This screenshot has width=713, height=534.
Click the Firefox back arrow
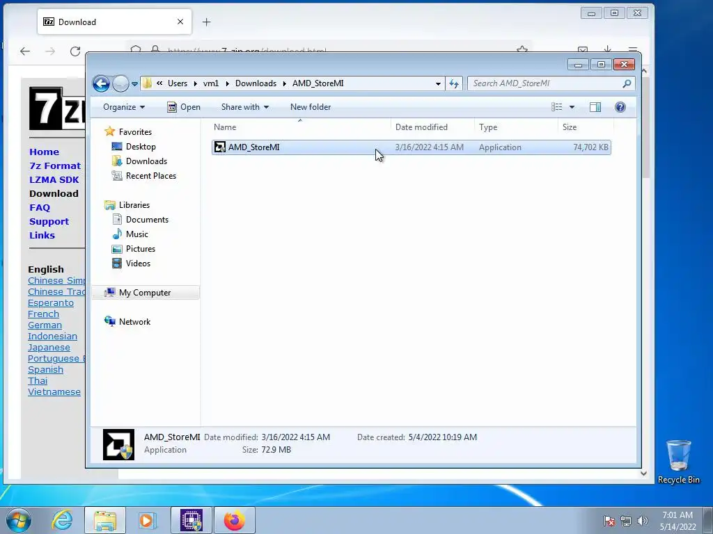(25, 51)
